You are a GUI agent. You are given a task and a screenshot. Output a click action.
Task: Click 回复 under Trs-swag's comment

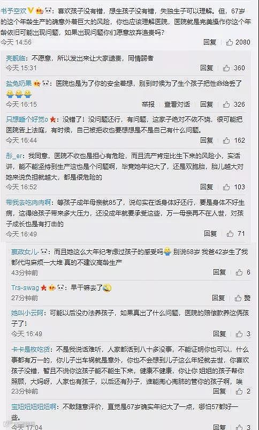[218, 298]
